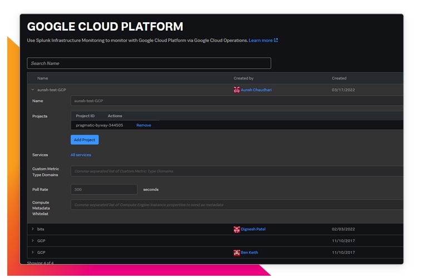The image size is (423, 278).
Task: Click the Name field containing aunsh-test-GCP
Action: [x=237, y=101]
